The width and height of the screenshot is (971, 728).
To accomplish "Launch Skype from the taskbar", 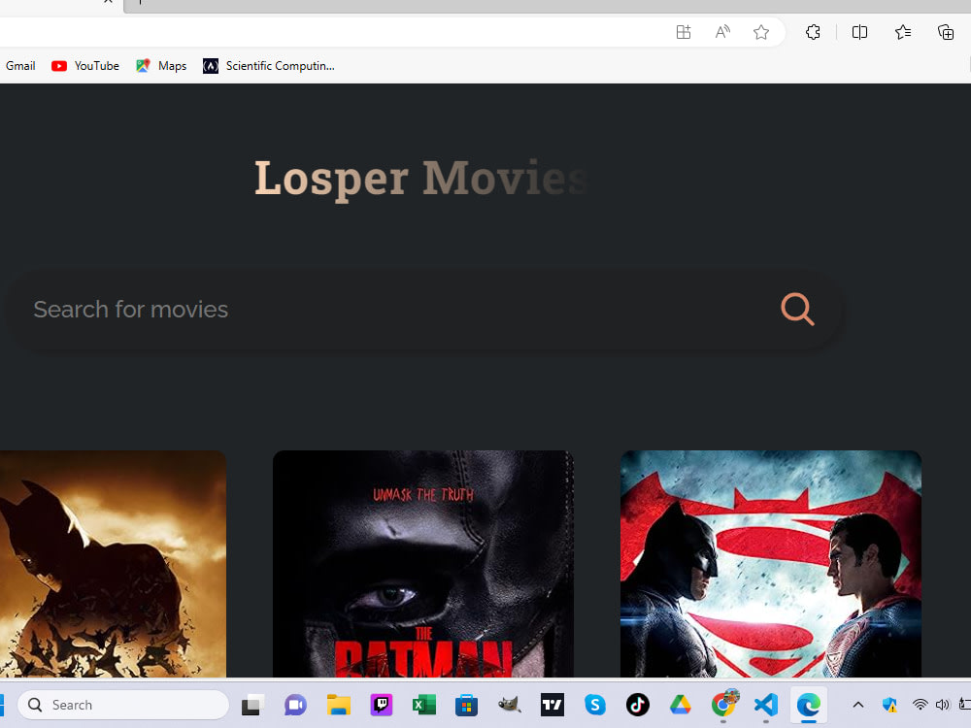I will [x=595, y=705].
